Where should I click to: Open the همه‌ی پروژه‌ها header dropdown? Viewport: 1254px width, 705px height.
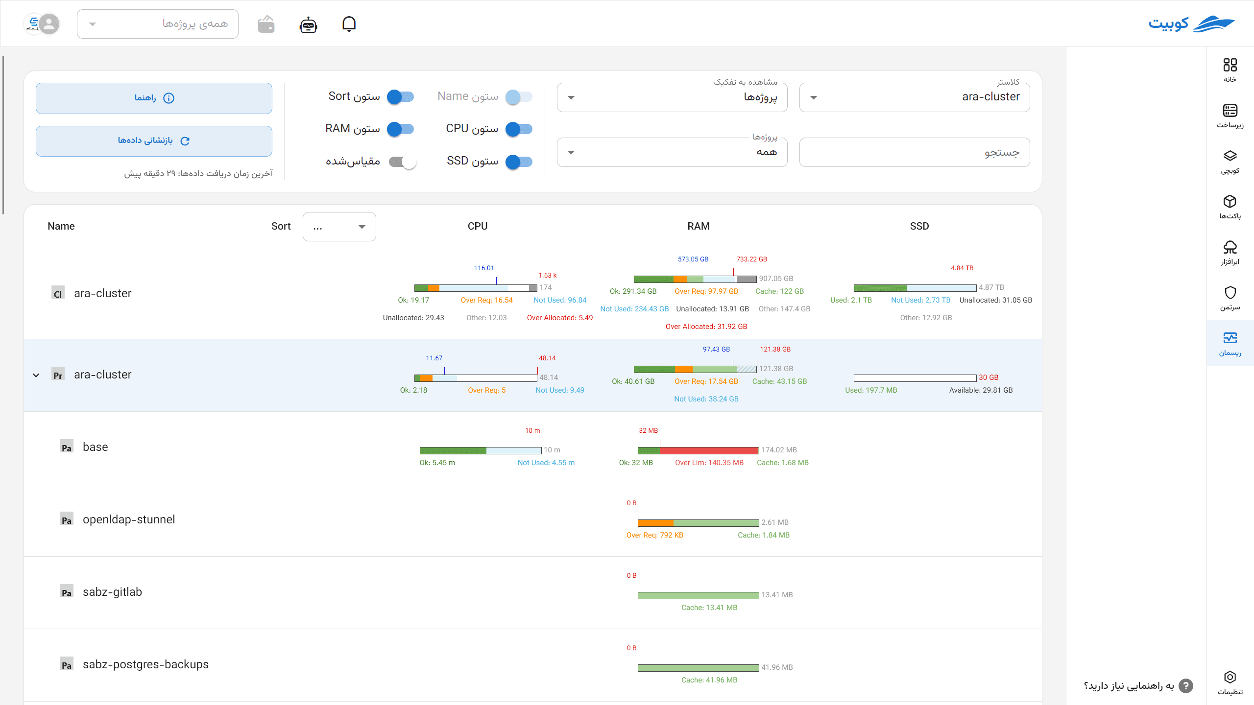pos(158,24)
